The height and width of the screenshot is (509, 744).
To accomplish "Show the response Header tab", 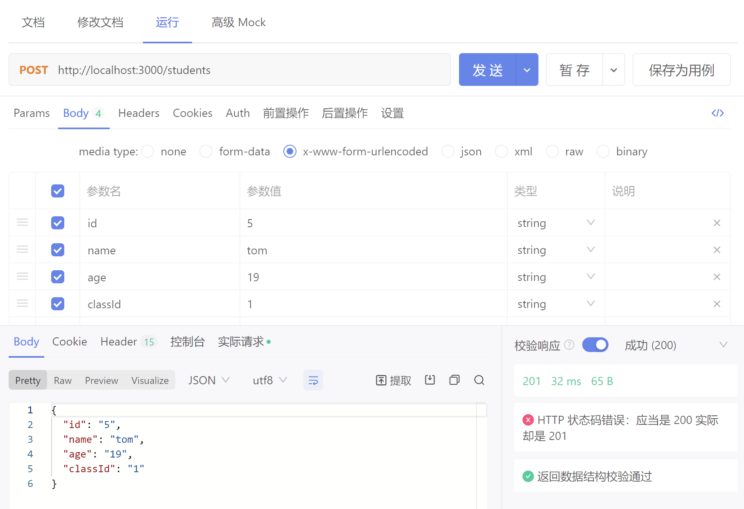I will click(128, 341).
